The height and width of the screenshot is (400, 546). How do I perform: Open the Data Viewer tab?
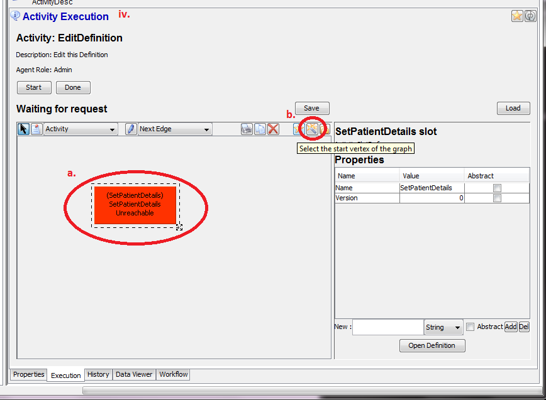click(x=134, y=375)
